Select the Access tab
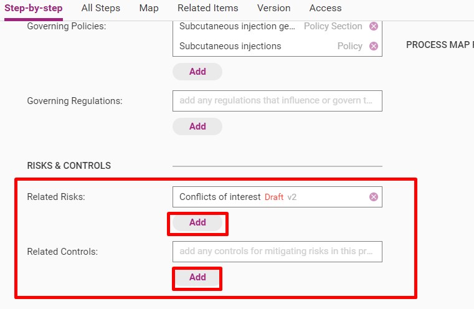This screenshot has height=309, width=474. coord(325,8)
